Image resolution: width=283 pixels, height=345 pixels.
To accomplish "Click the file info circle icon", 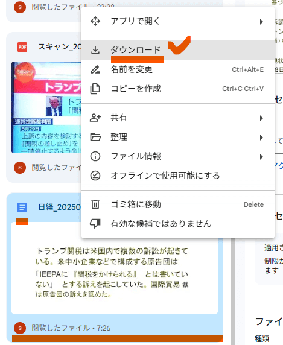I will 95,156.
